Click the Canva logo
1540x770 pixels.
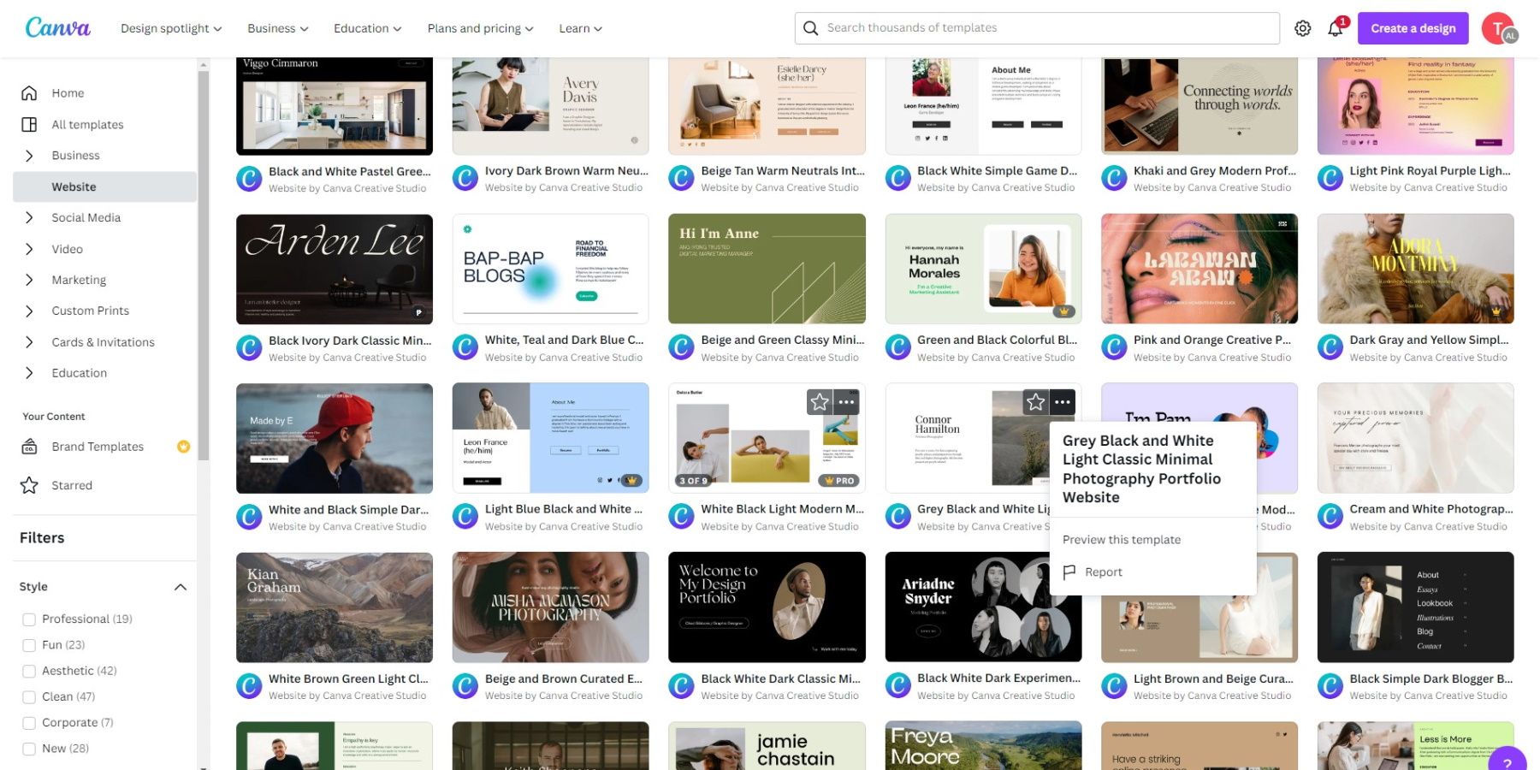pyautogui.click(x=56, y=27)
